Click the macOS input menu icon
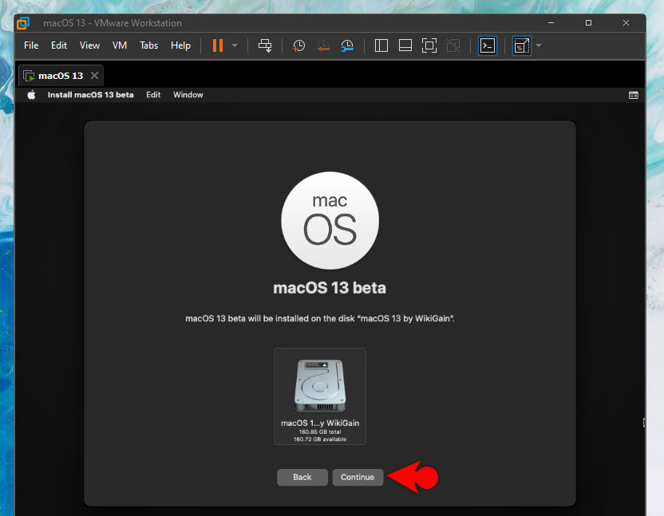 tap(633, 95)
